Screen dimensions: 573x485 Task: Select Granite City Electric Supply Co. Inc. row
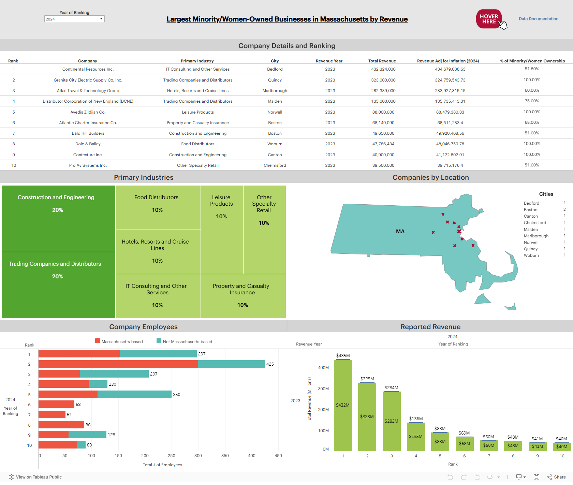(x=88, y=80)
